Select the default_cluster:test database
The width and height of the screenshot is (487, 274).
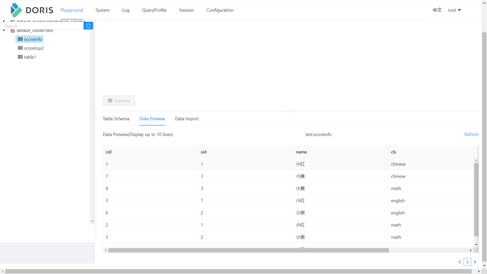(35, 30)
